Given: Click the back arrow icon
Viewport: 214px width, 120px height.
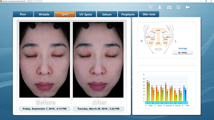Looking at the screenshot, I should pyautogui.click(x=187, y=7).
